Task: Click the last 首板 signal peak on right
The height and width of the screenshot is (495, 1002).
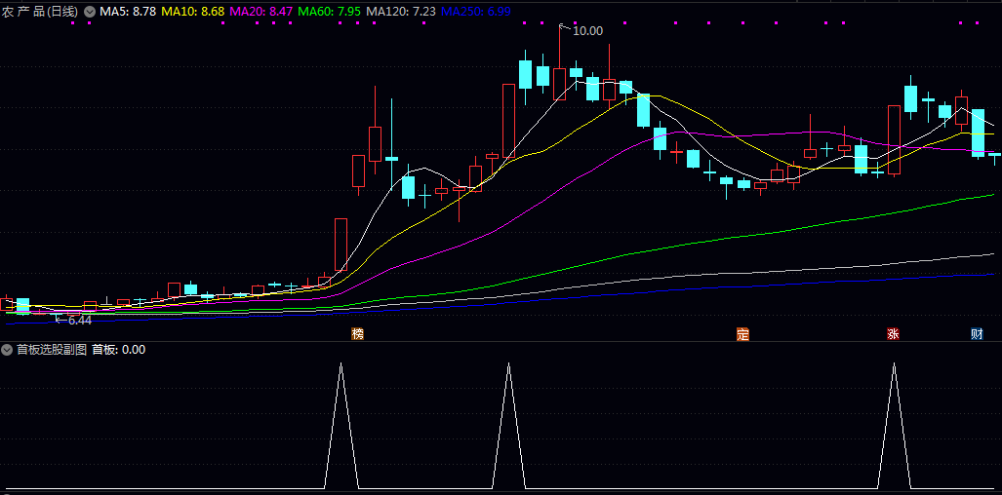Action: pos(894,365)
